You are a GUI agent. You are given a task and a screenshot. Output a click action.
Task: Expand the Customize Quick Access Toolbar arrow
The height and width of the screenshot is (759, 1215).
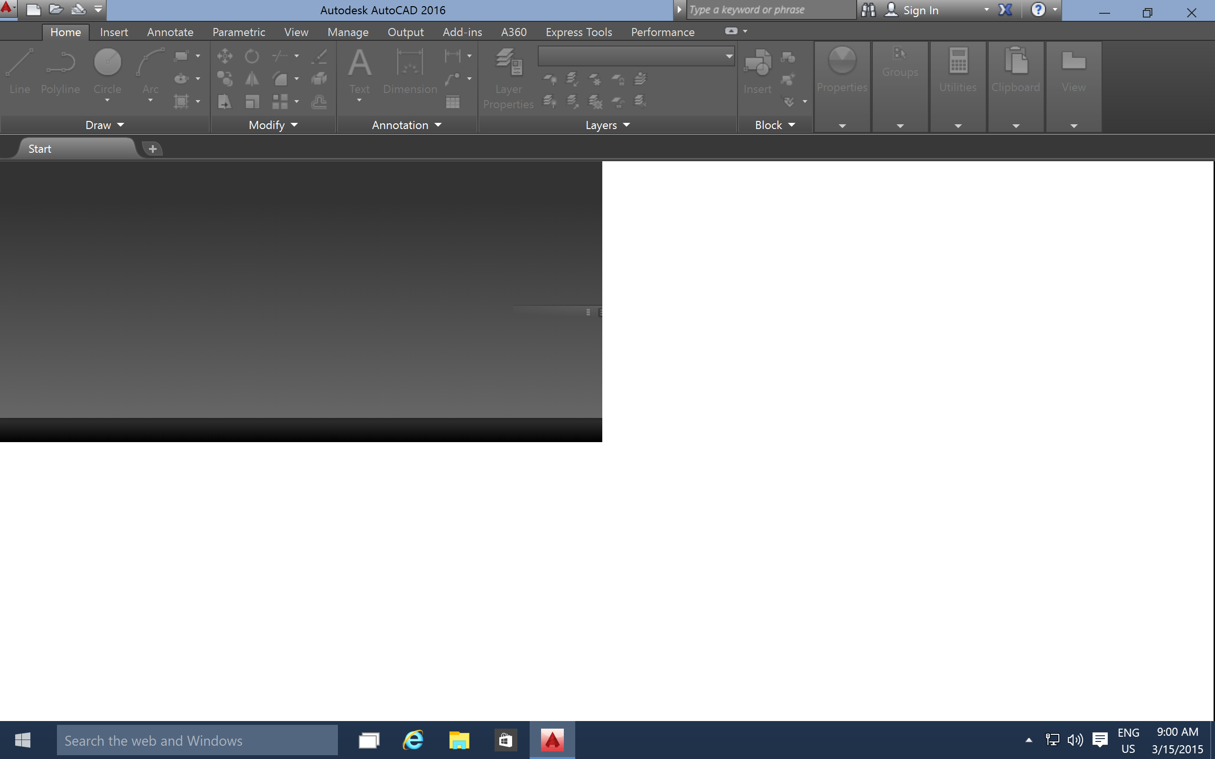pyautogui.click(x=98, y=9)
